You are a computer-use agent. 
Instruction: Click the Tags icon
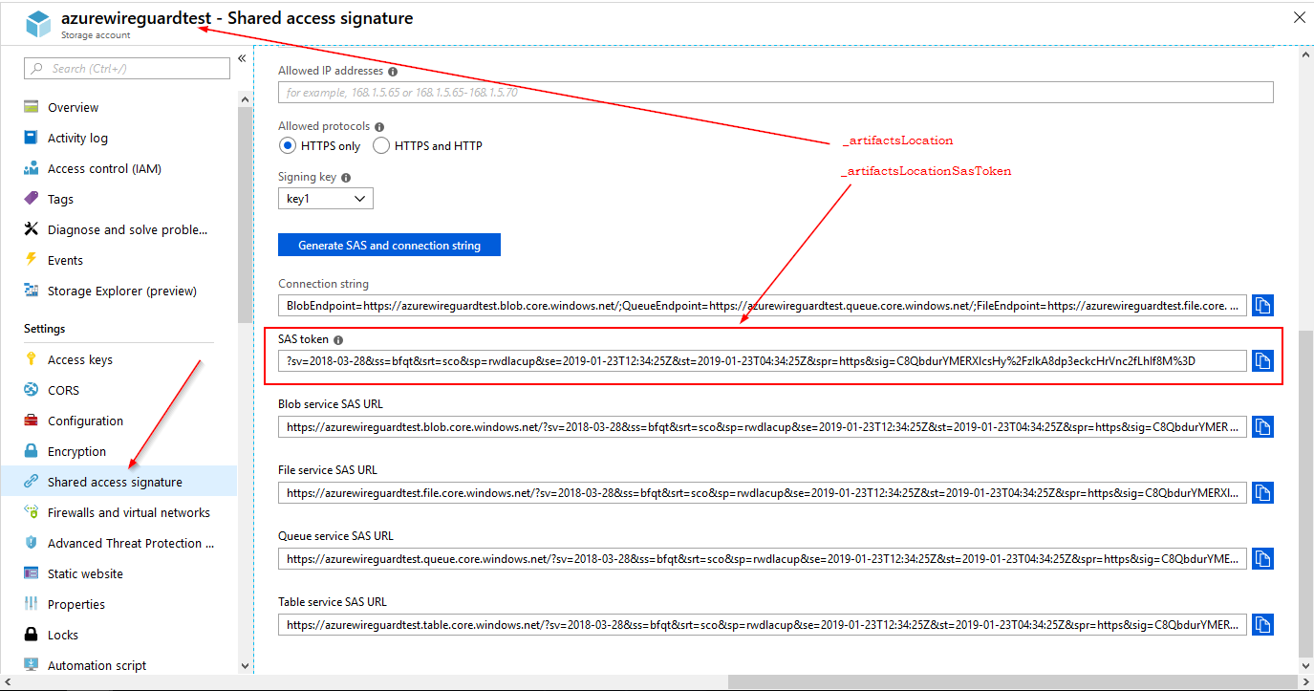point(31,199)
